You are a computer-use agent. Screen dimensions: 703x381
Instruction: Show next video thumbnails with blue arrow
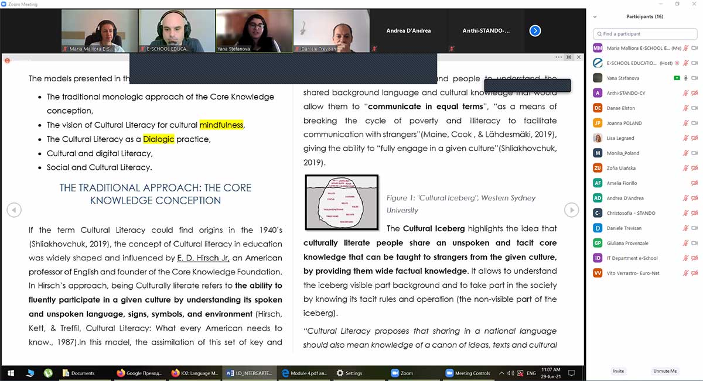(535, 31)
